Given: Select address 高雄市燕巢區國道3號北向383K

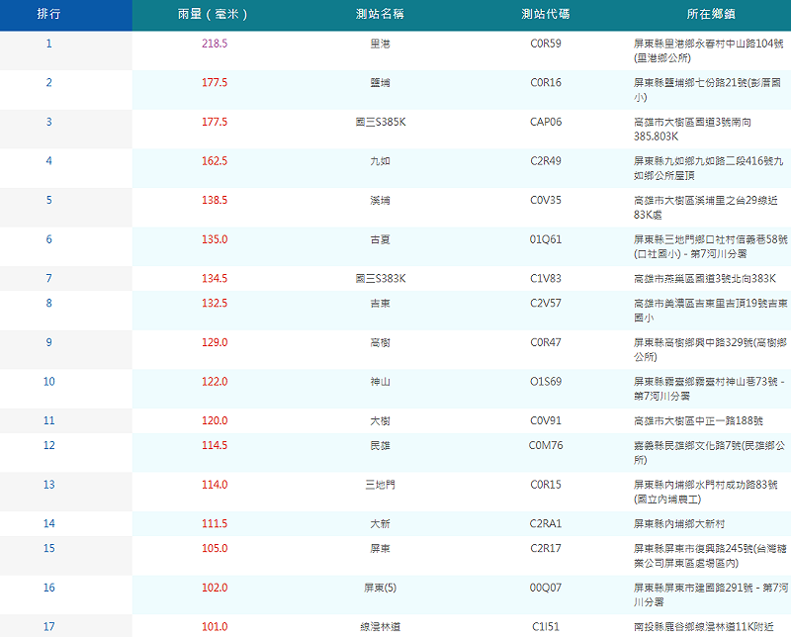Looking at the screenshot, I should 705,279.
